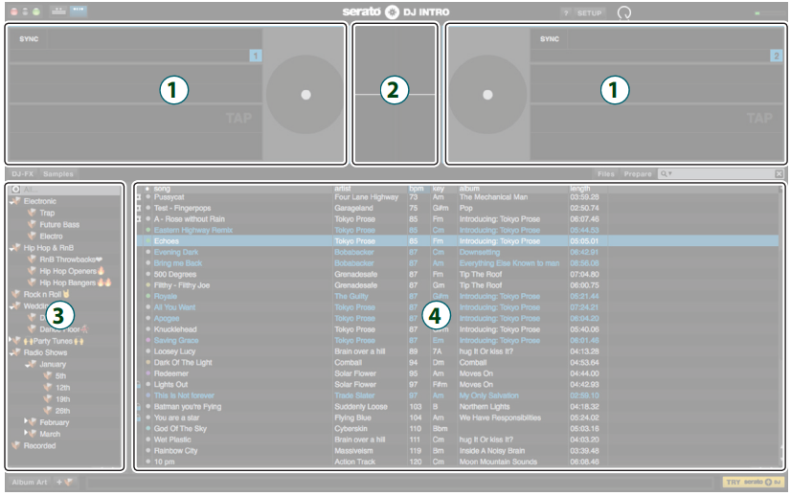The image size is (791, 496).
Task: Click the Hip Hop Openers crate icon
Action: pyautogui.click(x=32, y=270)
